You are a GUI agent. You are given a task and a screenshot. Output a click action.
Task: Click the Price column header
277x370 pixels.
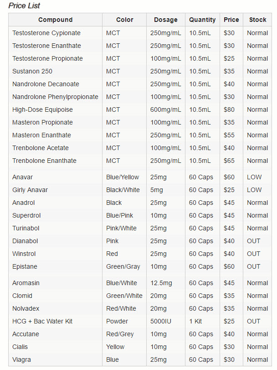click(x=231, y=20)
